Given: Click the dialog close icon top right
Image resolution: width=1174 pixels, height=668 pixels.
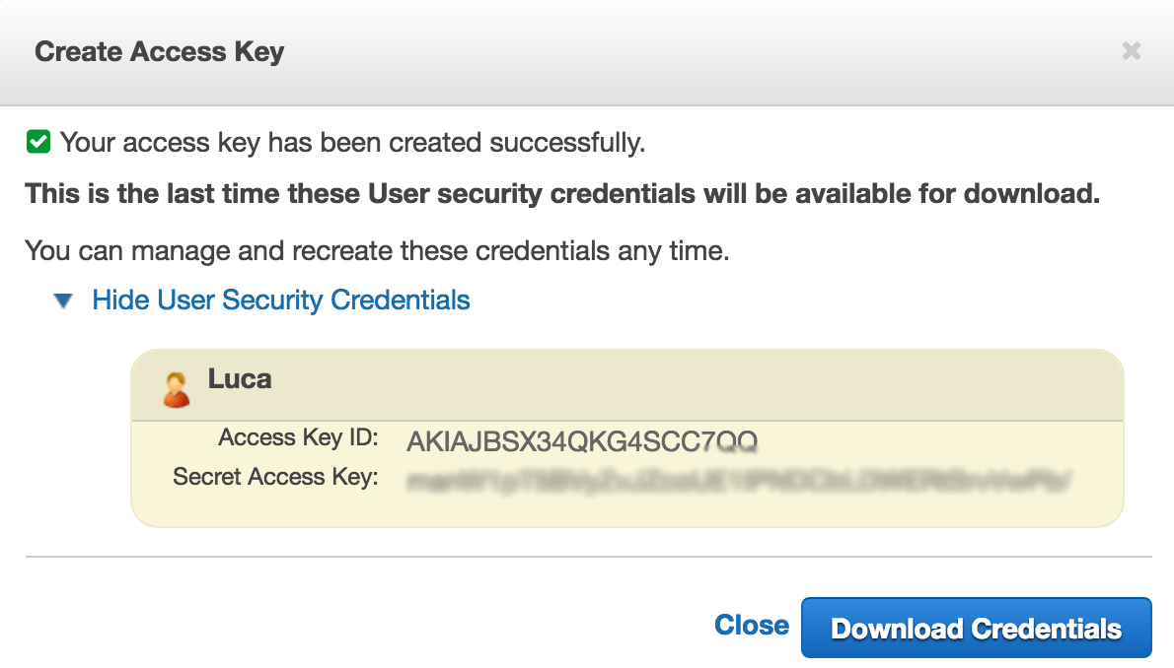Looking at the screenshot, I should [x=1132, y=50].
